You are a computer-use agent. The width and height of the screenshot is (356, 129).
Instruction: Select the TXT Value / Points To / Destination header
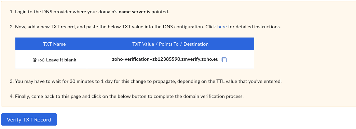[170, 44]
